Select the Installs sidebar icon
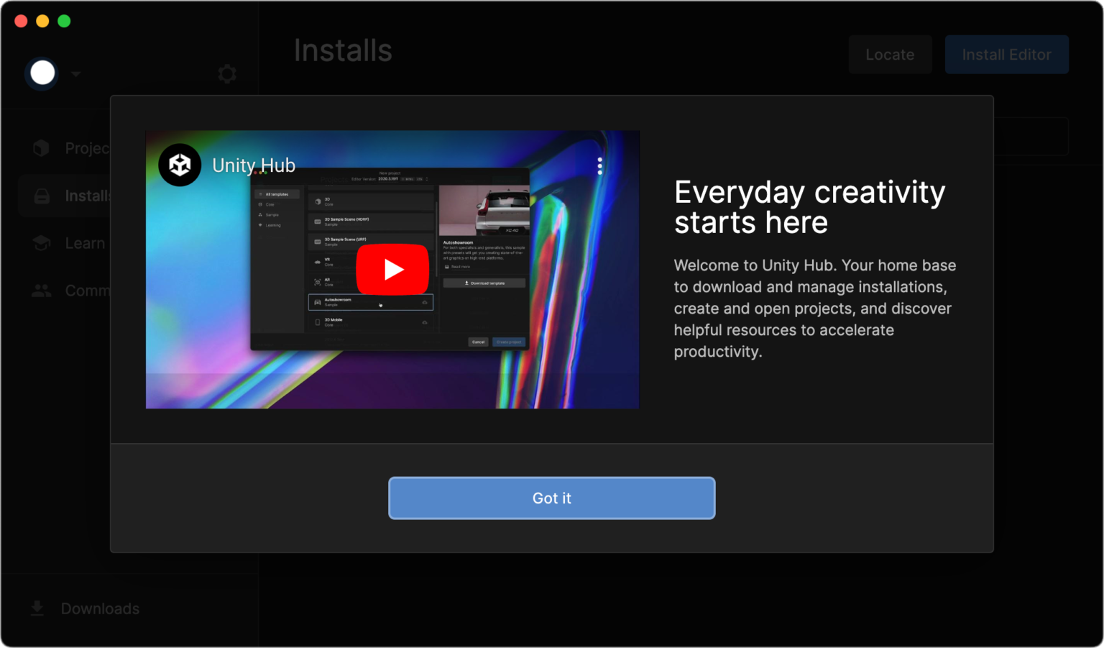1104x648 pixels. tap(41, 195)
